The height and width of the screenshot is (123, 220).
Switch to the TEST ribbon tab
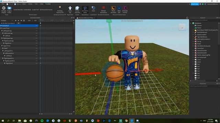pyautogui.click(x=36, y=4)
